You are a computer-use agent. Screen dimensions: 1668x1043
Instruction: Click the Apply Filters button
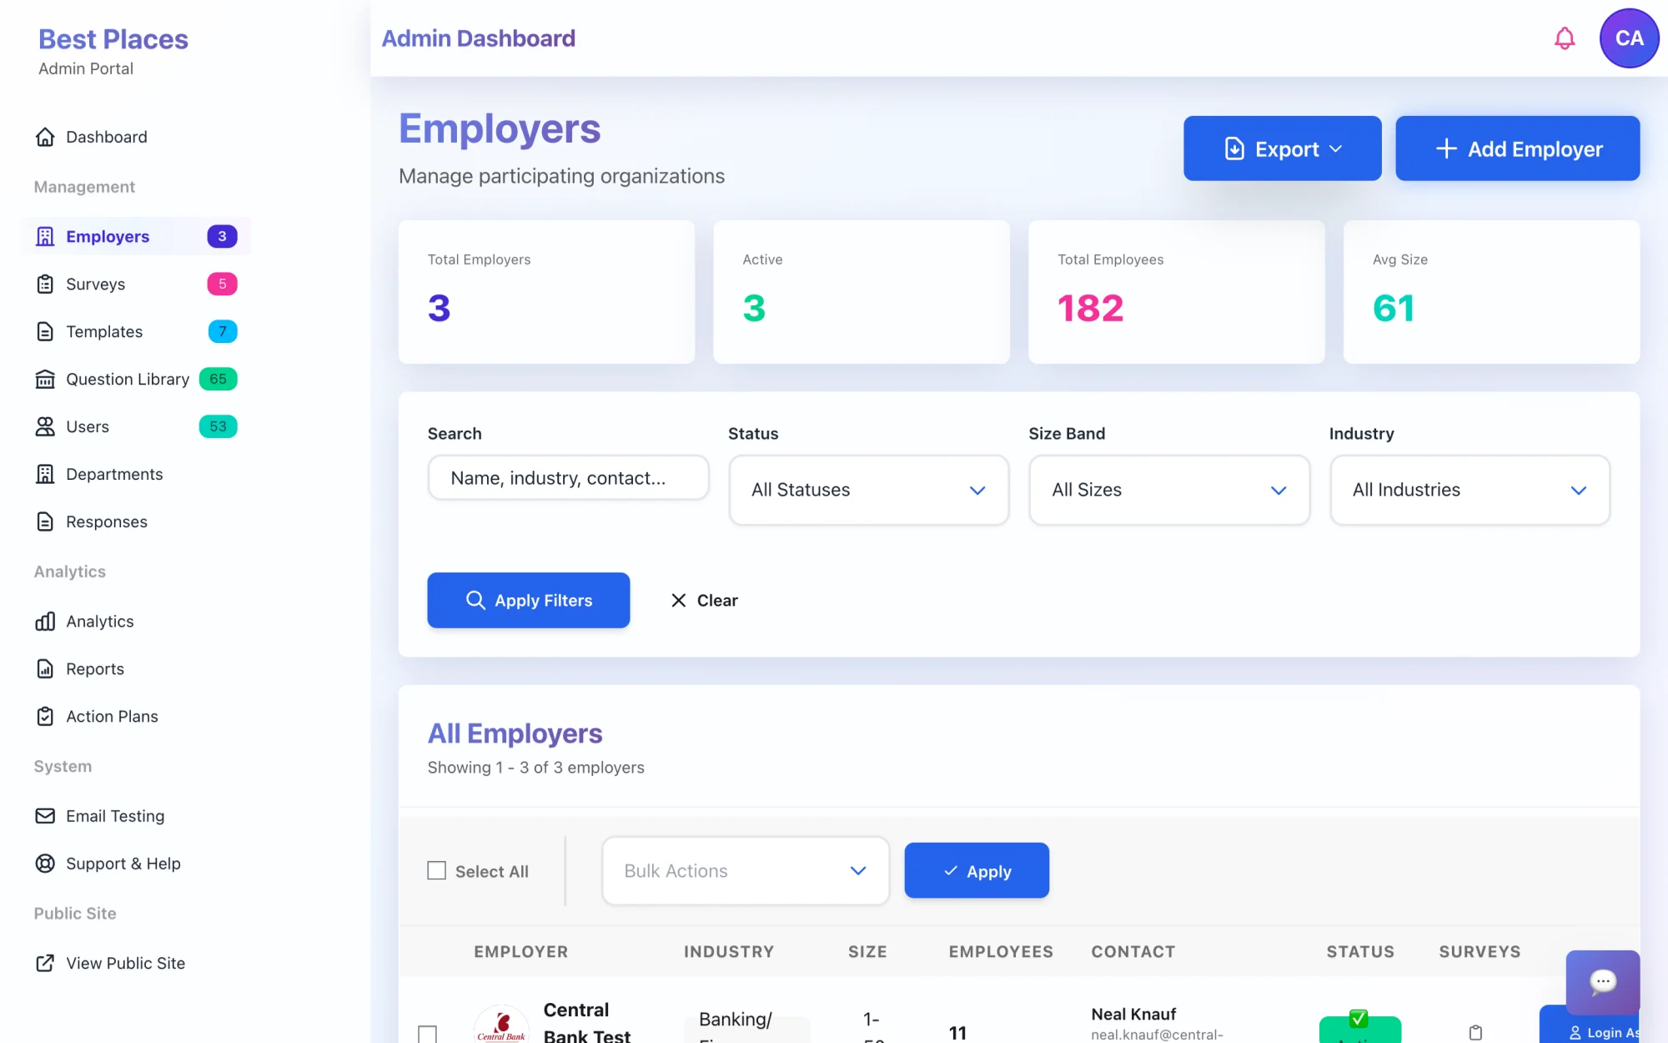point(528,600)
